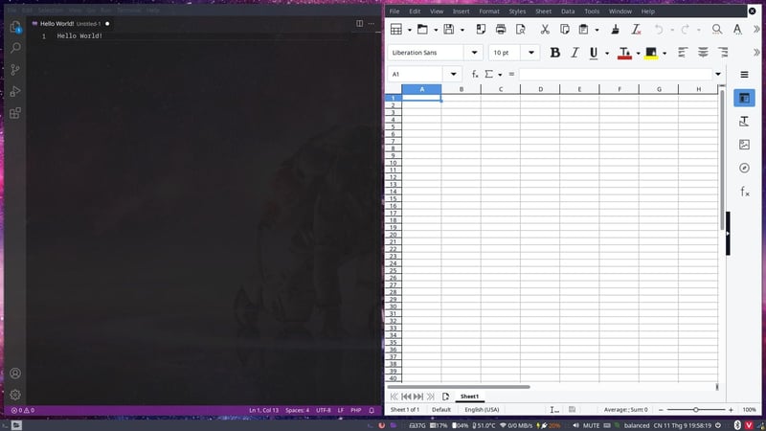Screen dimensions: 766x431
Task: Open the sidebar Navigator compass icon
Action: 744,169
